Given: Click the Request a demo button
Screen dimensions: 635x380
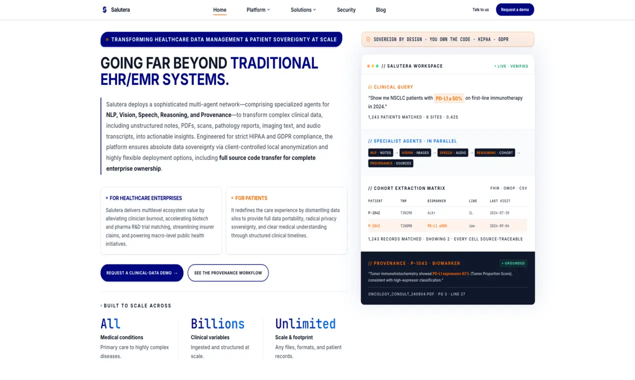Looking at the screenshot, I should coord(515,9).
